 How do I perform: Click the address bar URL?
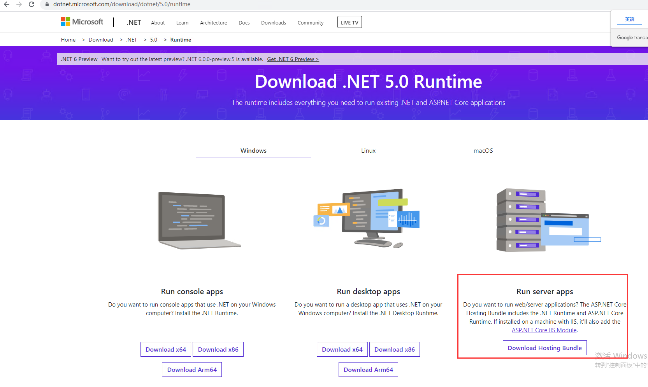tap(122, 4)
